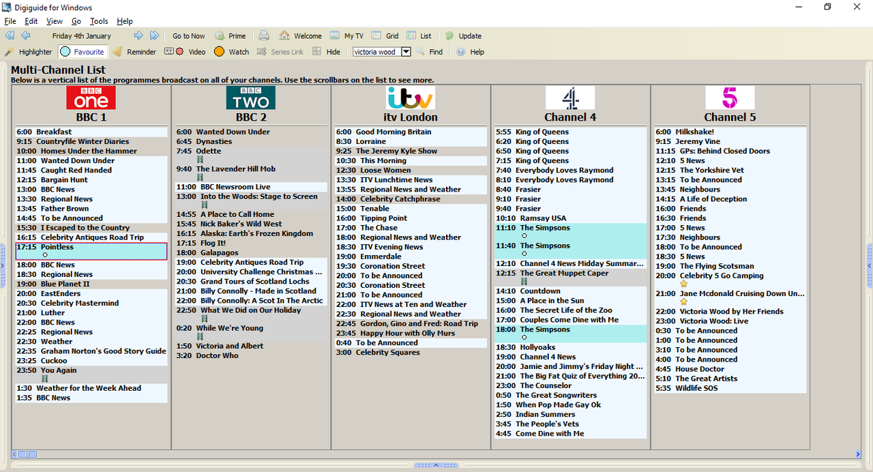Select Pointless at 17:15 on BBC 1

tap(91, 251)
